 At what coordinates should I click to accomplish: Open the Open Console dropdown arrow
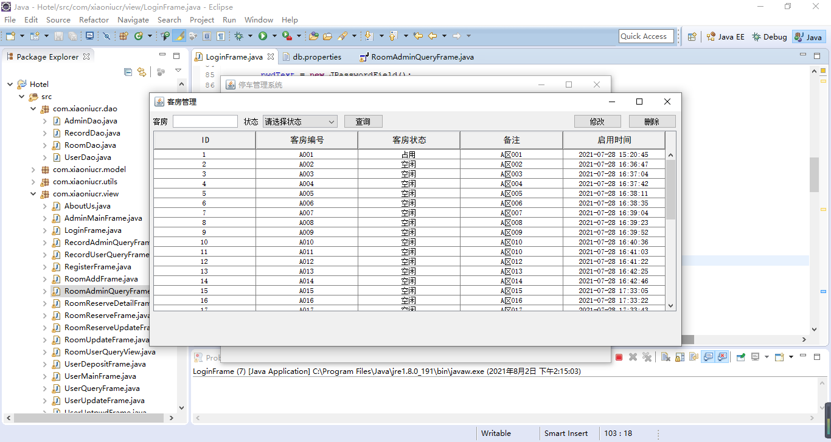[x=791, y=357]
